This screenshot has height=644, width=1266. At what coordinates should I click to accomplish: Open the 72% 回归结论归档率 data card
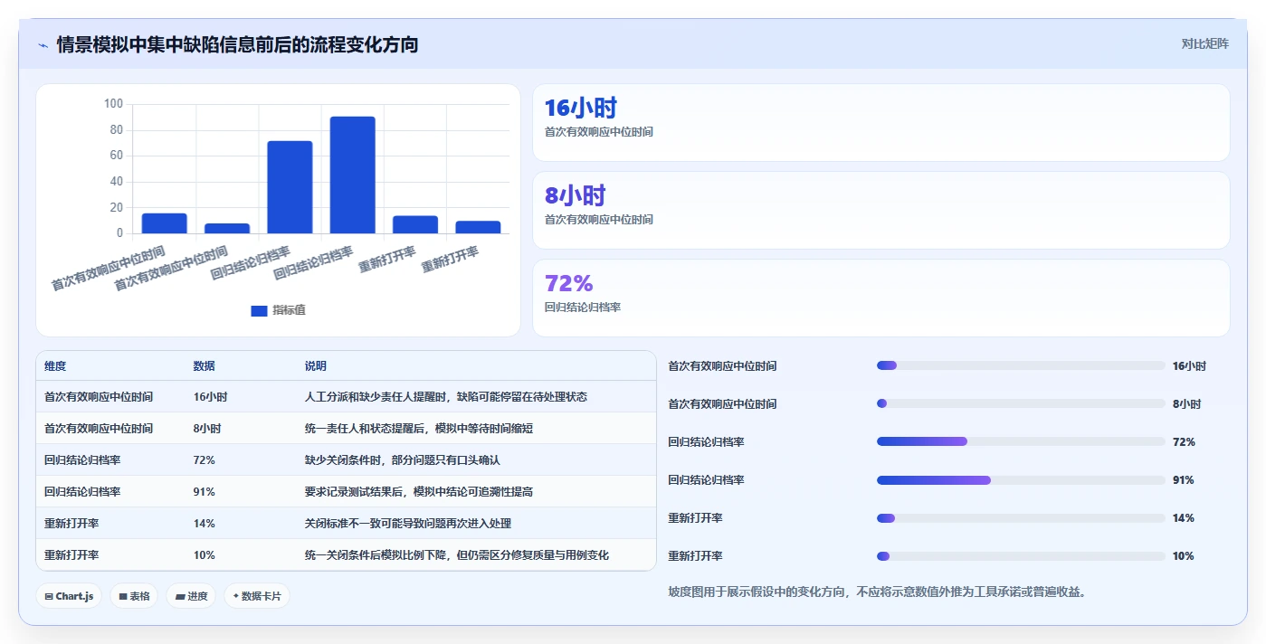click(880, 298)
